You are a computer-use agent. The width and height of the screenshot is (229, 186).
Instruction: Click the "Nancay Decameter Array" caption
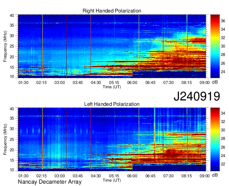(x=50, y=182)
